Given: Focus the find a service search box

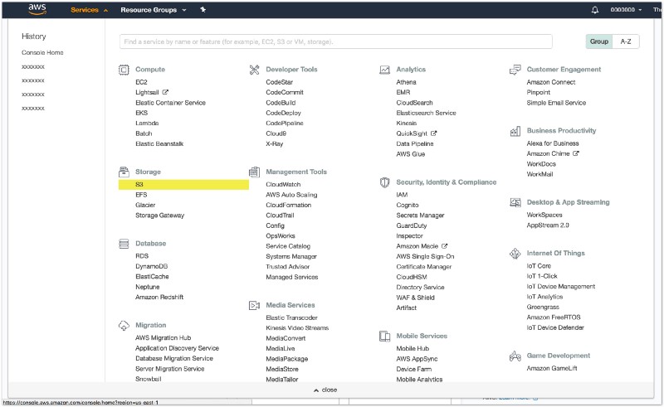Looking at the screenshot, I should tap(336, 41).
